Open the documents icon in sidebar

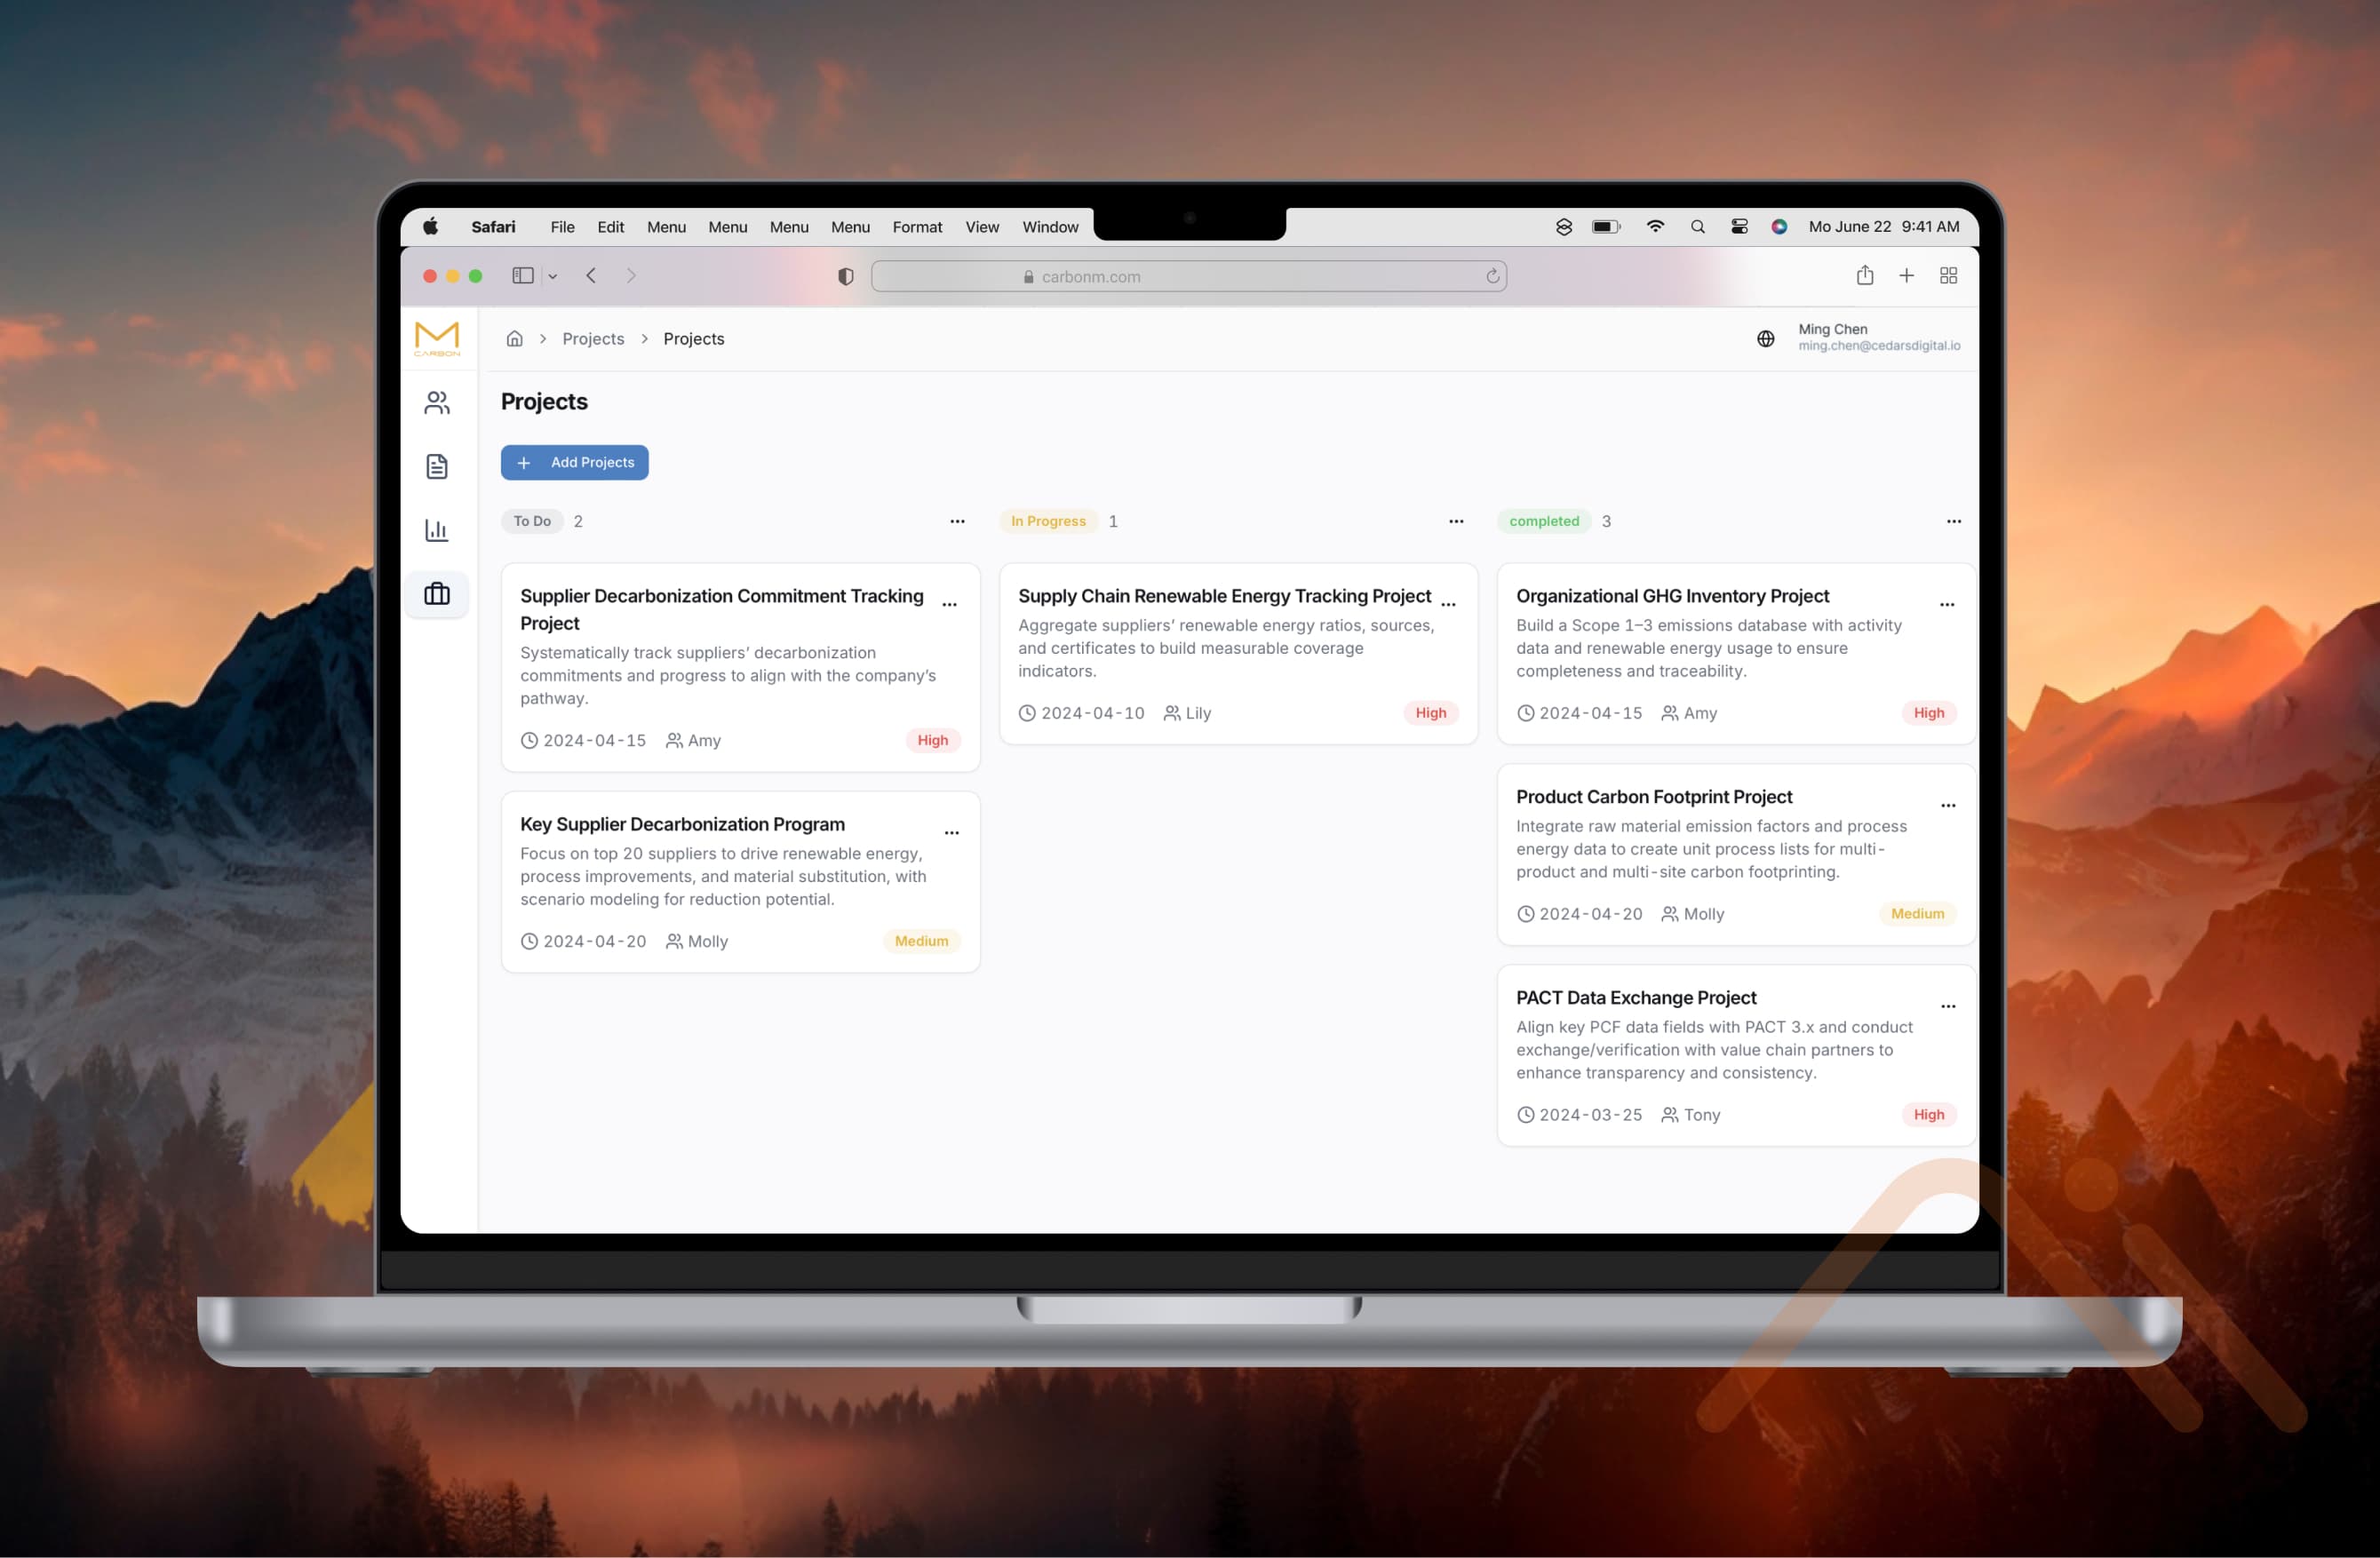point(437,467)
